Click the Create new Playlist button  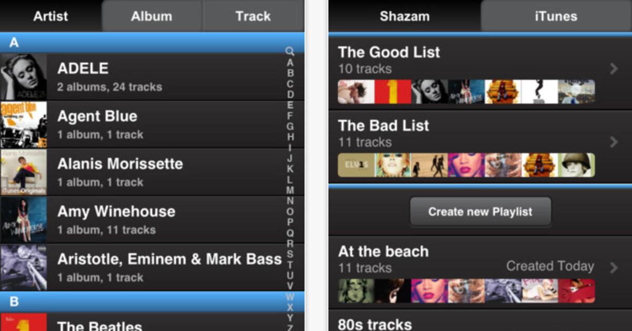point(480,212)
